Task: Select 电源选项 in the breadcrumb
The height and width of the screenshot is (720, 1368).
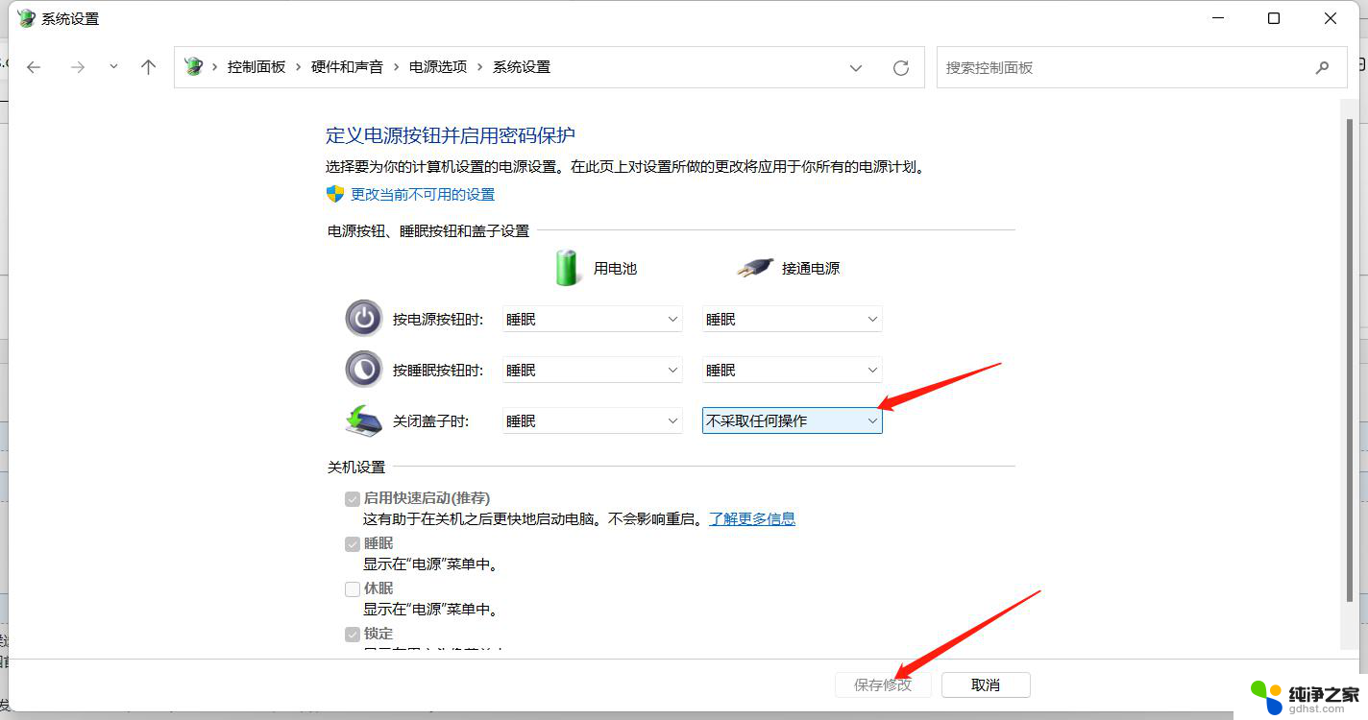Action: [x=438, y=67]
